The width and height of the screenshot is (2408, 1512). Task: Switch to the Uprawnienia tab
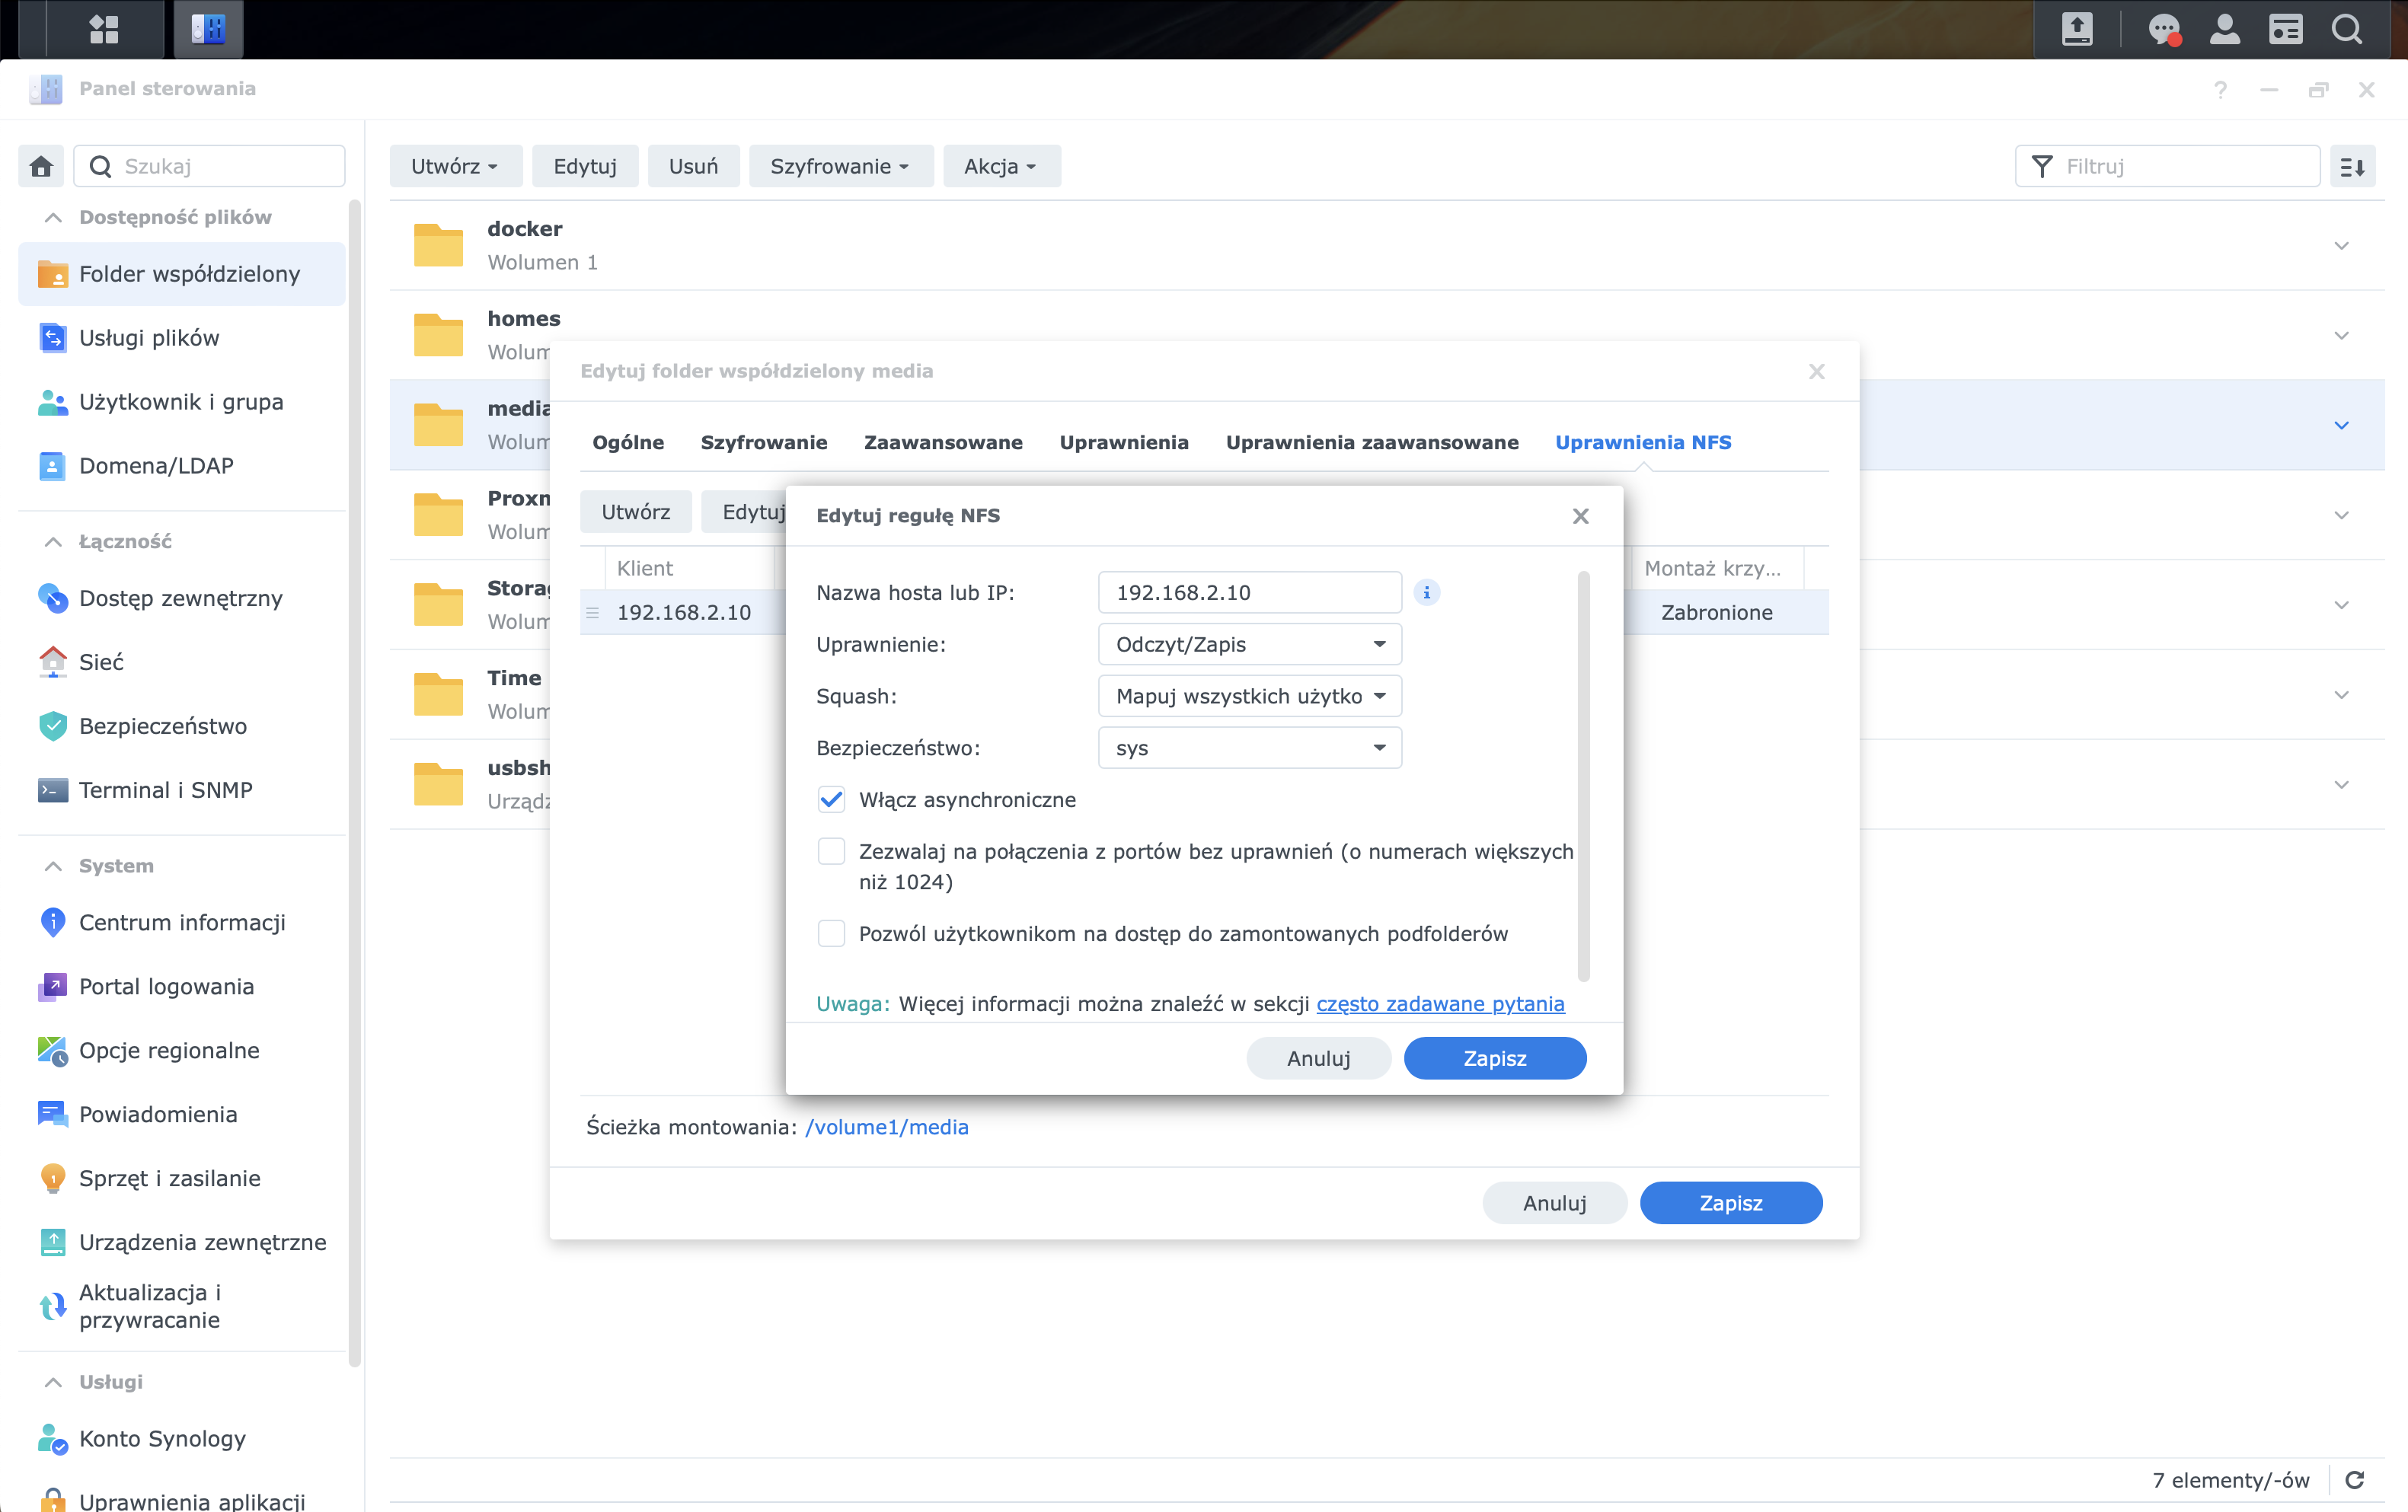click(x=1124, y=442)
